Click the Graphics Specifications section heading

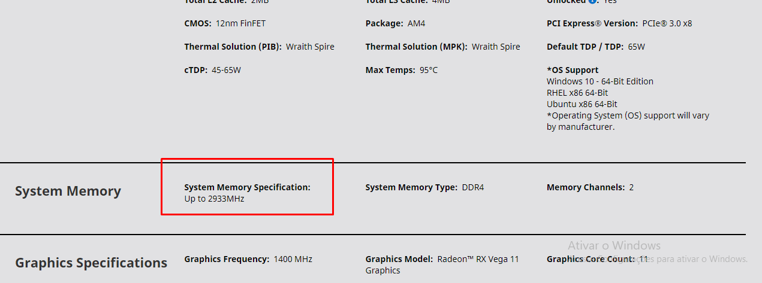[91, 263]
